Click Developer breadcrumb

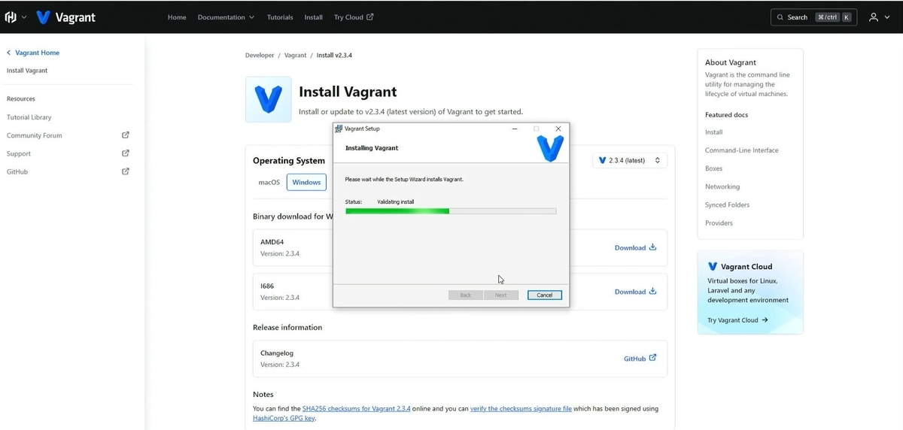pyautogui.click(x=259, y=56)
